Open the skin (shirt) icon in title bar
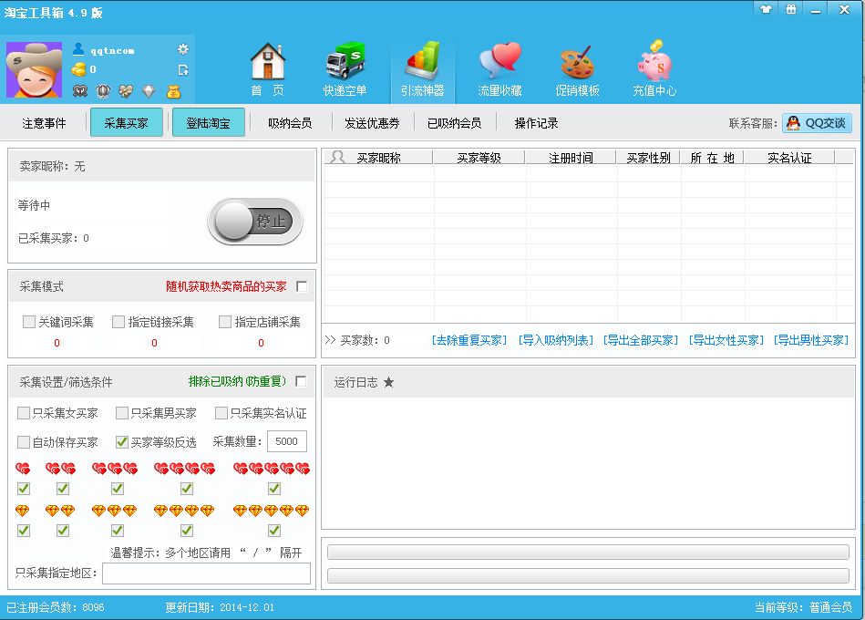The width and height of the screenshot is (865, 620). 766,9
